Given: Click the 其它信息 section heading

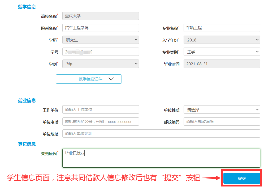Looking at the screenshot, I should pyautogui.click(x=27, y=144).
